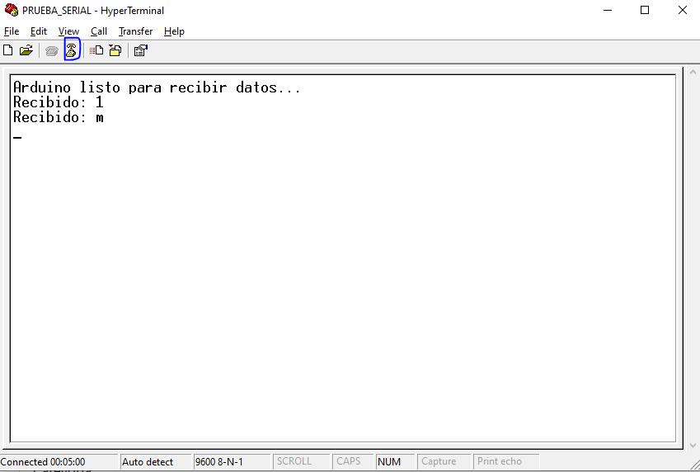Open connection Properties from toolbar icon
Image resolution: width=700 pixels, height=472 pixels.
pyautogui.click(x=140, y=50)
